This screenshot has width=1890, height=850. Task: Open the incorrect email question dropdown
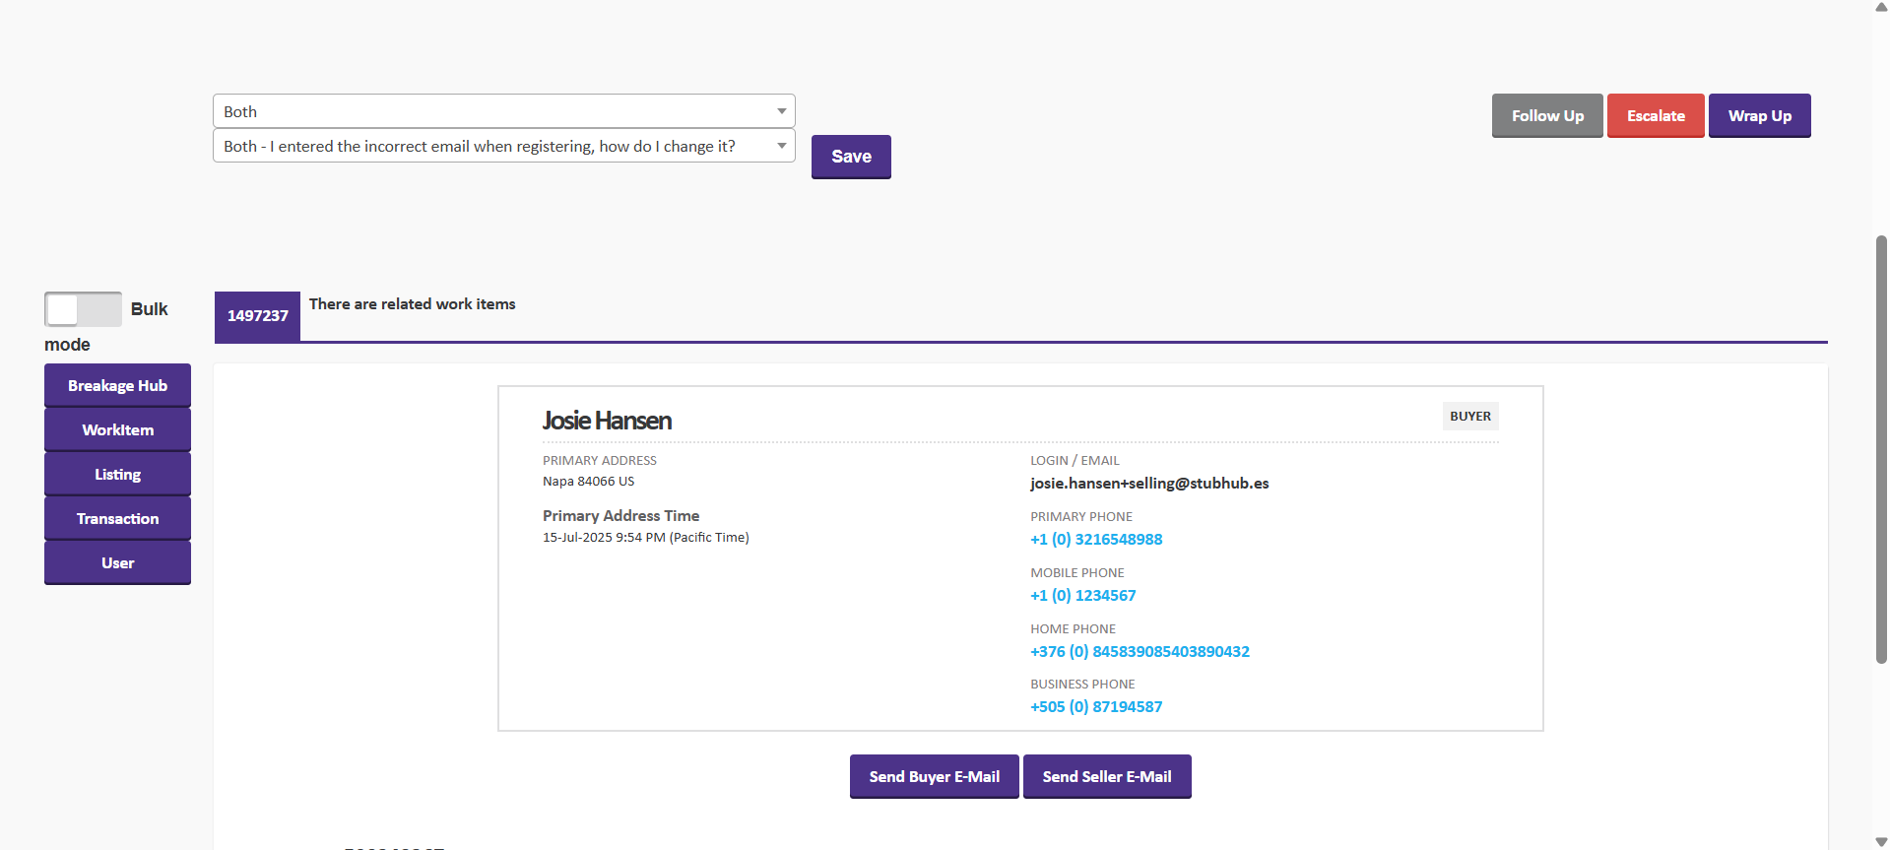503,146
